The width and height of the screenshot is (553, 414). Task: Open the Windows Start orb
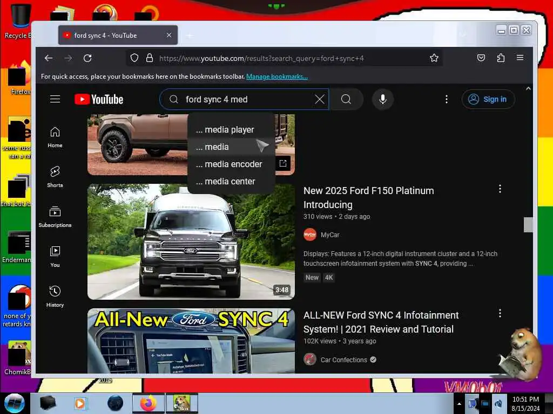tap(14, 403)
